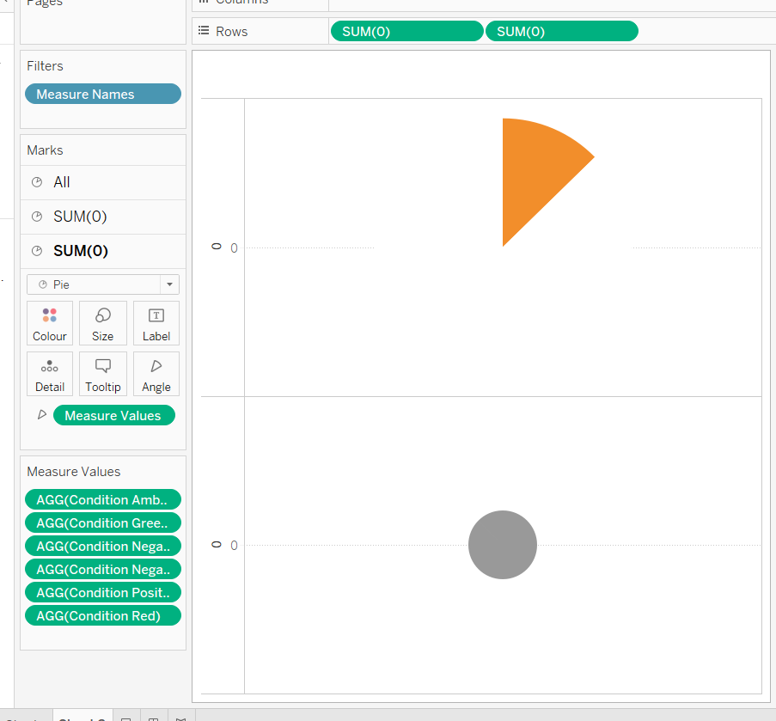Click the Size marks button

pos(103,323)
